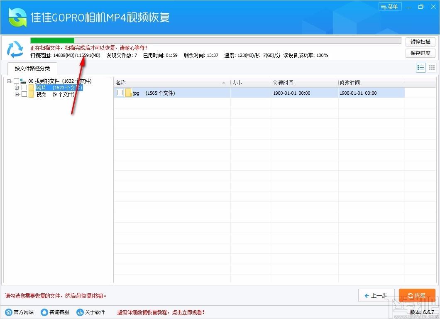Click the 读设备成功率: 100% text
This screenshot has height=319, width=440.
[306, 55]
